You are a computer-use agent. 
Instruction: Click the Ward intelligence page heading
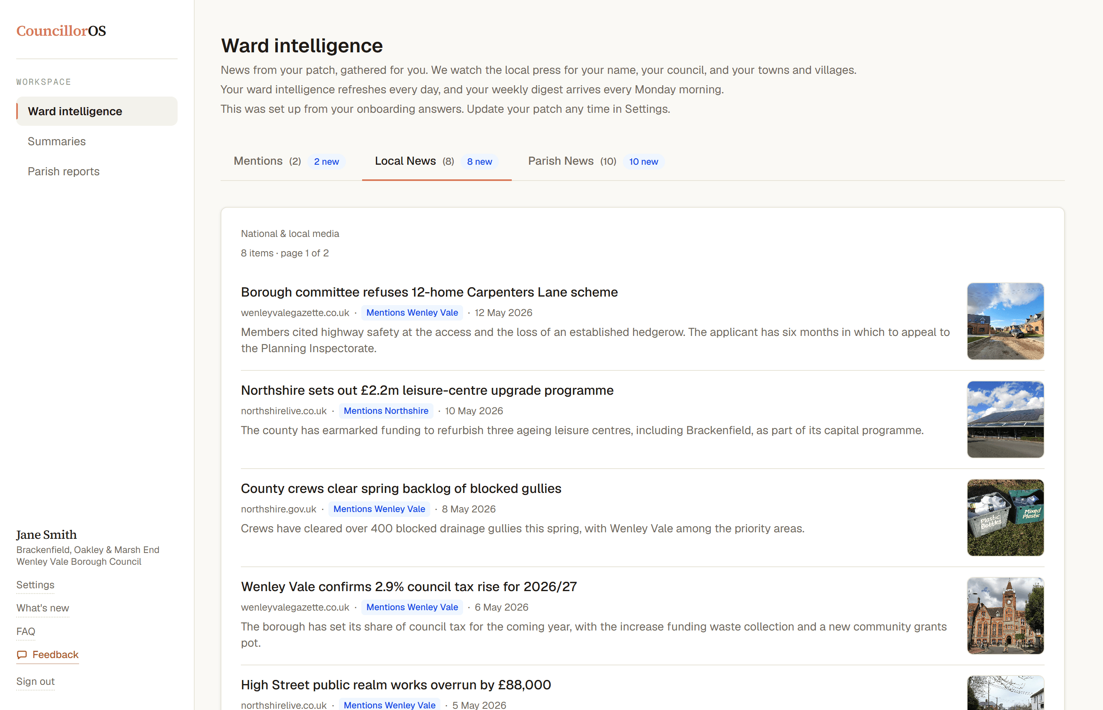click(302, 45)
